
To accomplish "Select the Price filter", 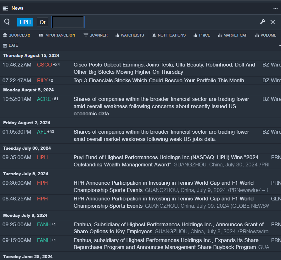I will click(x=202, y=35).
